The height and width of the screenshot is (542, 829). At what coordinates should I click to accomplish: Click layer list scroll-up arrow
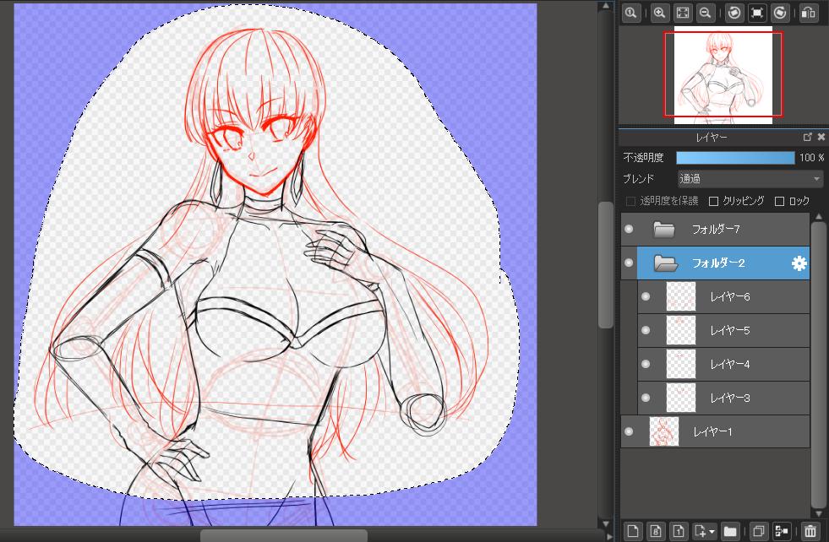pos(818,217)
